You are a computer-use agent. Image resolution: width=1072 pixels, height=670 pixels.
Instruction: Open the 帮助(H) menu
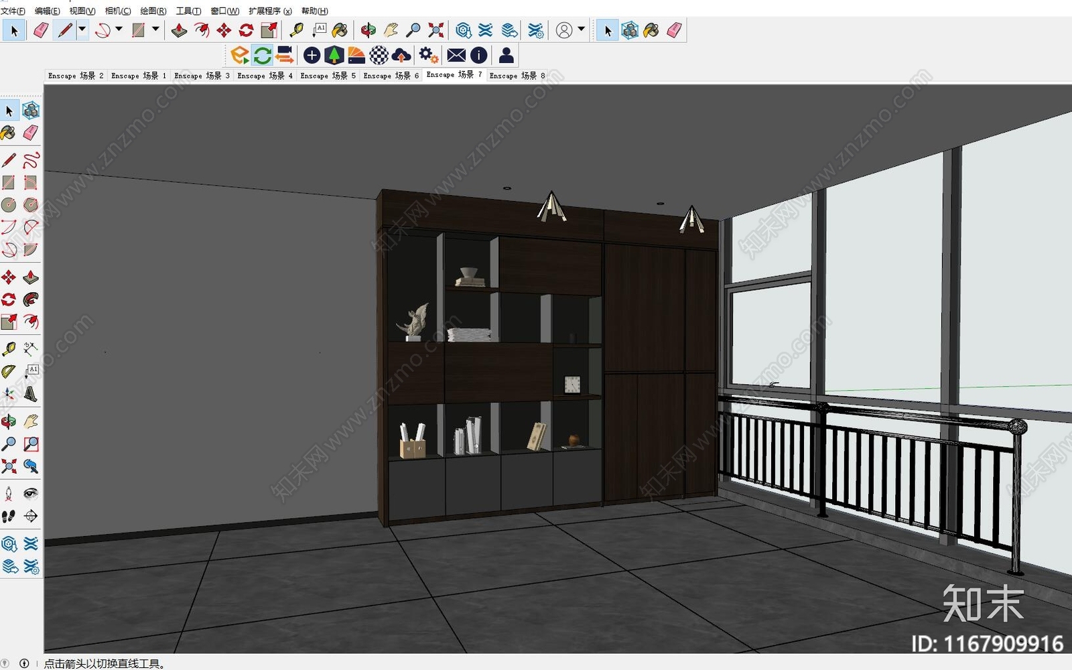pos(314,11)
